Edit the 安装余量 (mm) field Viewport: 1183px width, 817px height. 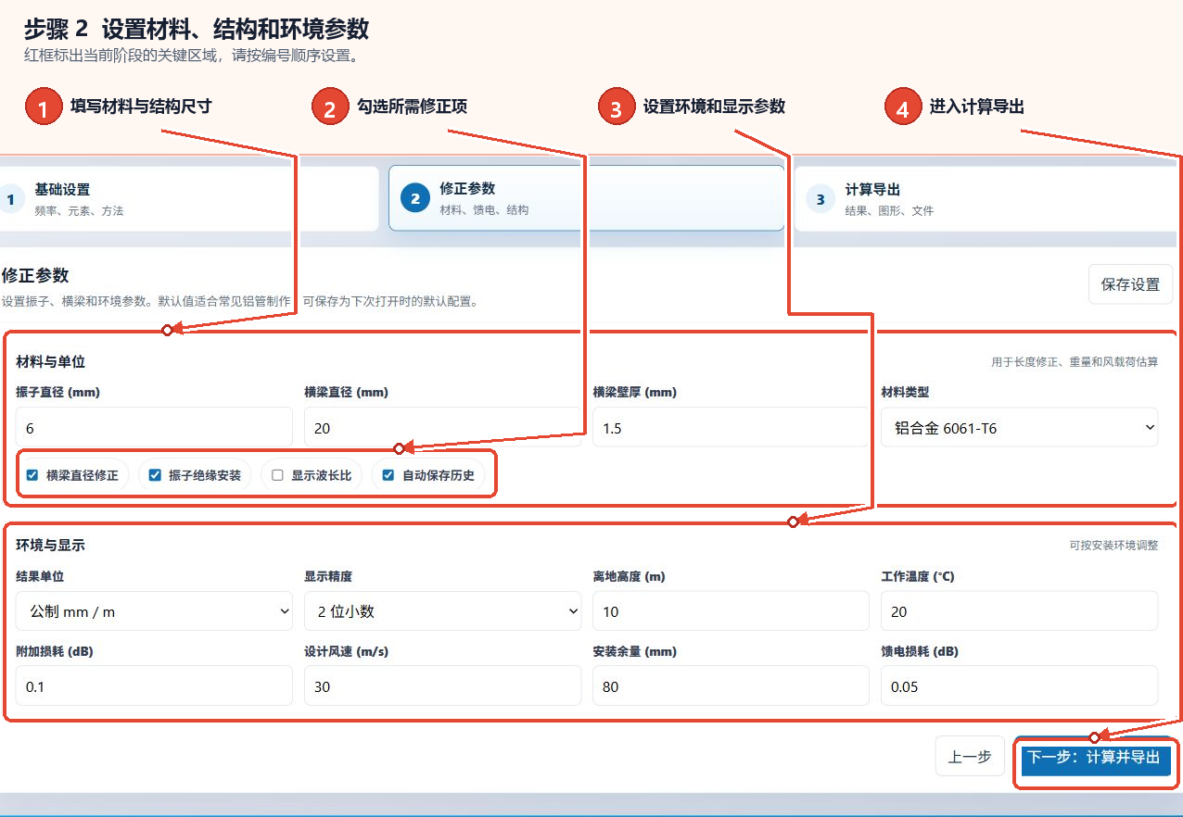(731, 686)
